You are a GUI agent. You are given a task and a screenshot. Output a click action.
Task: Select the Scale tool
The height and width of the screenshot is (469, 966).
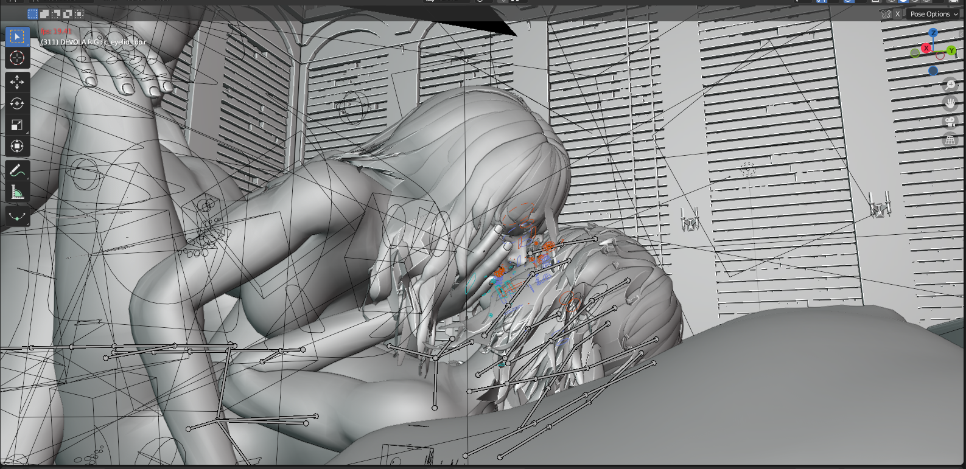17,125
